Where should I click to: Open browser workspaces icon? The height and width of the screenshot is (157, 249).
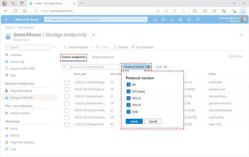(x=13, y=3)
